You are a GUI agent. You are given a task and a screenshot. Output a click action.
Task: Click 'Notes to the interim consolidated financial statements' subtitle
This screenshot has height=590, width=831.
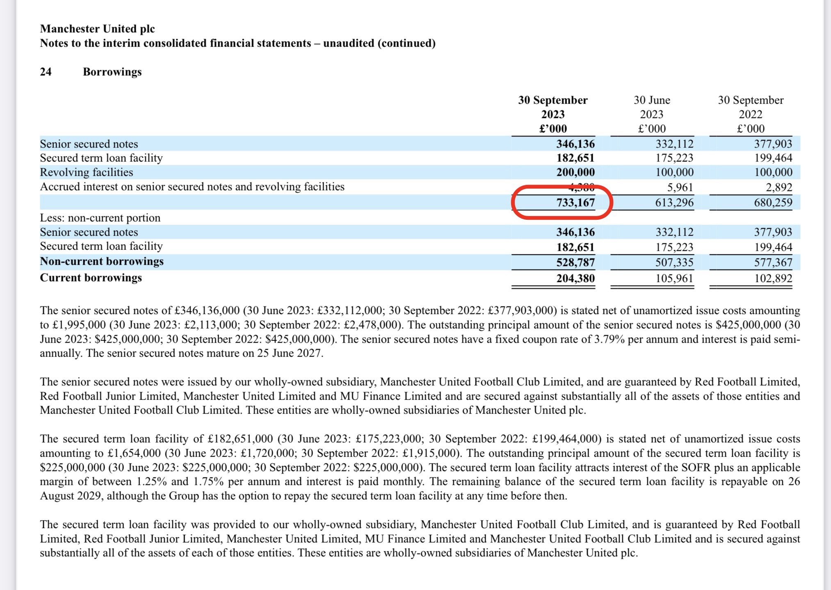[176, 43]
